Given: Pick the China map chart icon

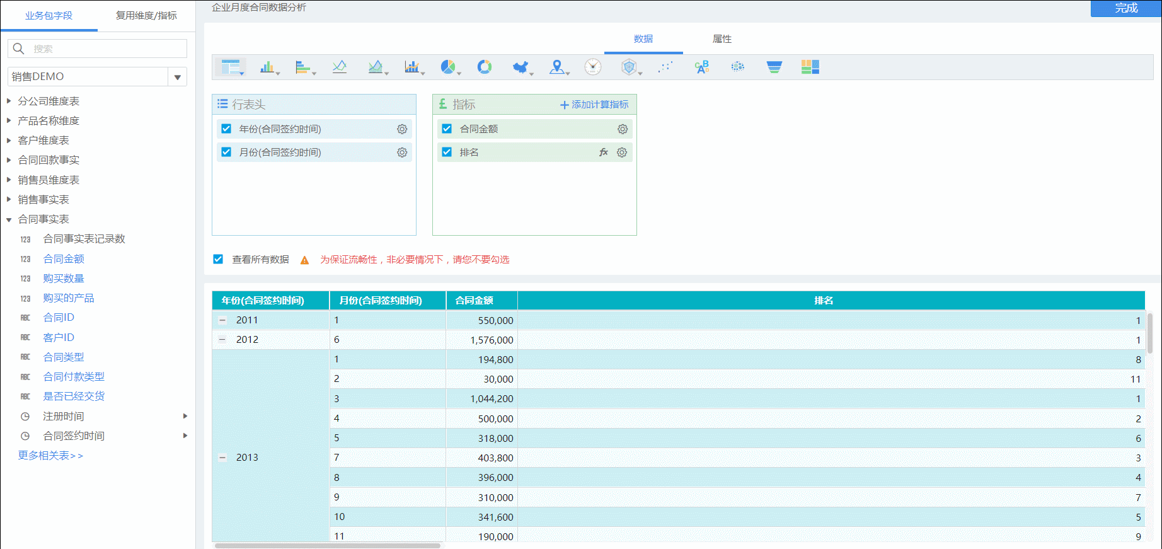Looking at the screenshot, I should 521,67.
